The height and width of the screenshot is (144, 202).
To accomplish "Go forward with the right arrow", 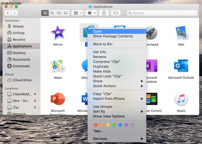I will point(14,13).
